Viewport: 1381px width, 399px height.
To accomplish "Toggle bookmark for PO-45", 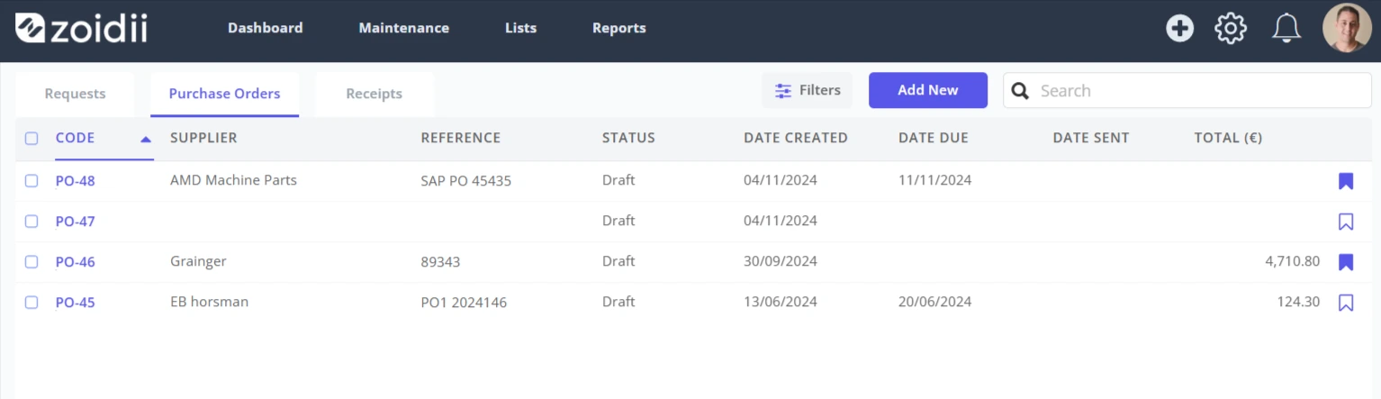I will [x=1346, y=303].
